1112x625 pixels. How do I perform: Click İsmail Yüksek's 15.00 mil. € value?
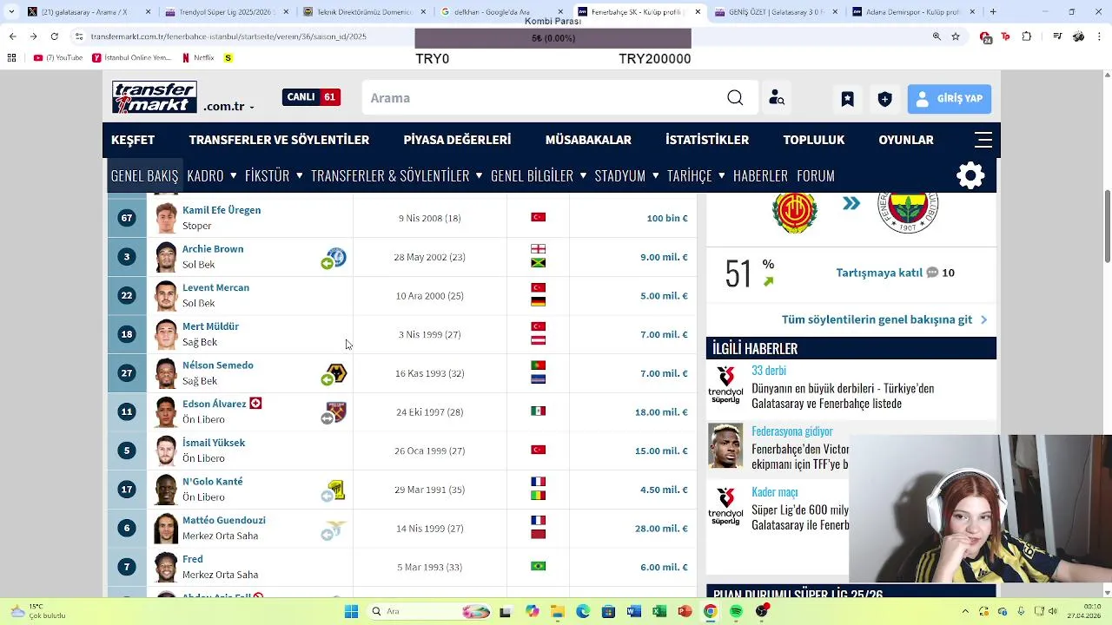[x=661, y=451]
